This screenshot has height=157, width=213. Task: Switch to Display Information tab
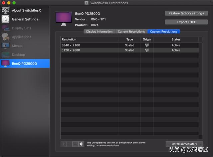[x=99, y=31]
